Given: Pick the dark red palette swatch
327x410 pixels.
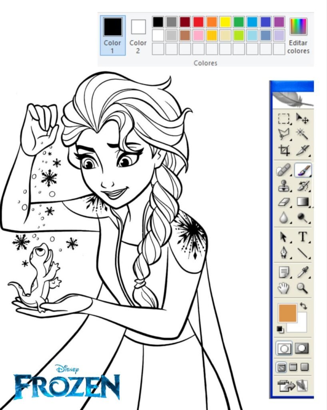Looking at the screenshot, I should 185,22.
